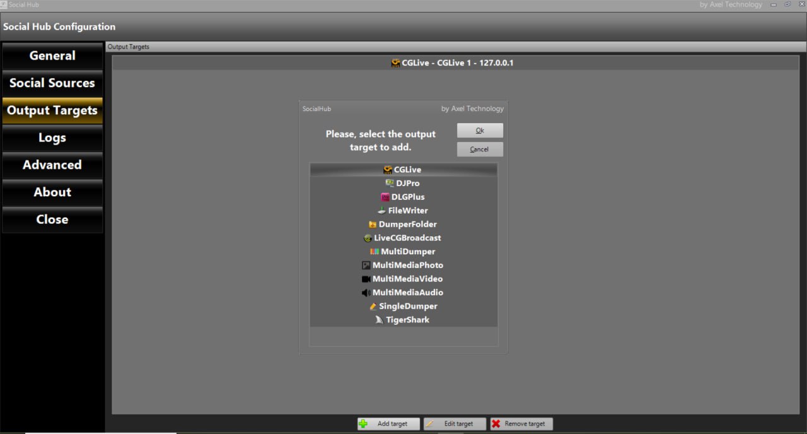Click the Social Hub app icon in title bar
This screenshot has height=434, width=807.
pyautogui.click(x=4, y=4)
